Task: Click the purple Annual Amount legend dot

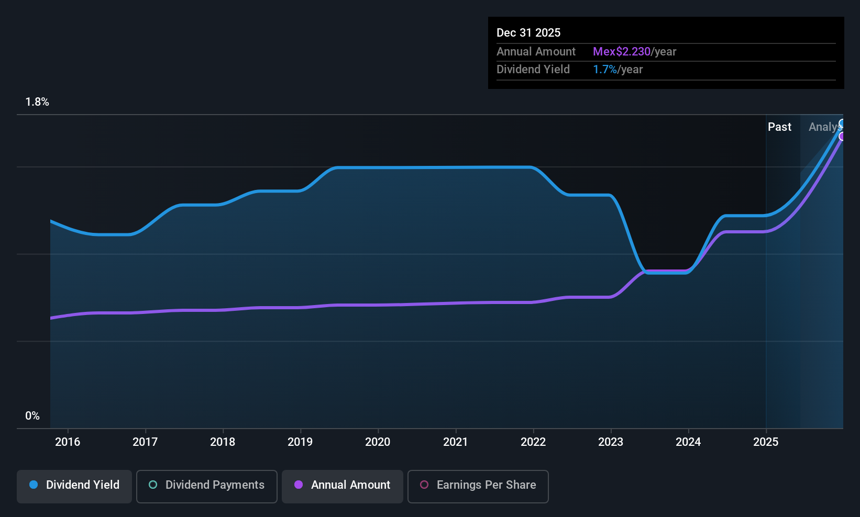Action: pos(299,485)
